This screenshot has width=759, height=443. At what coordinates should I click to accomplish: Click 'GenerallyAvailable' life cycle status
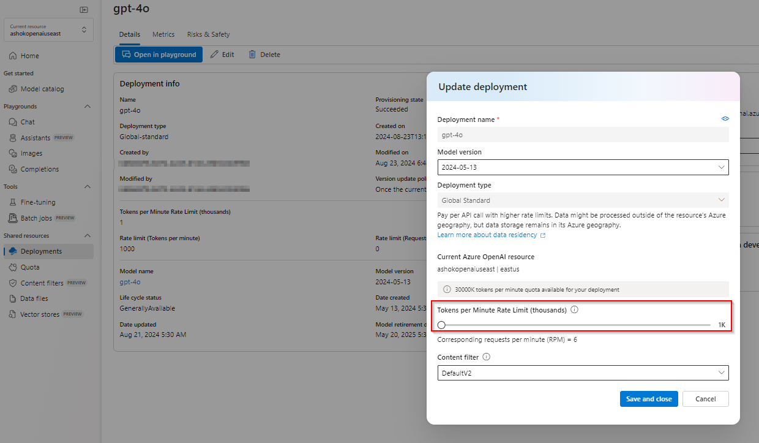click(147, 308)
